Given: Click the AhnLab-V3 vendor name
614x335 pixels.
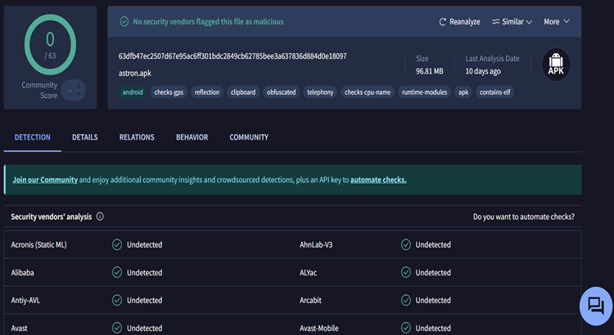Looking at the screenshot, I should tap(316, 244).
